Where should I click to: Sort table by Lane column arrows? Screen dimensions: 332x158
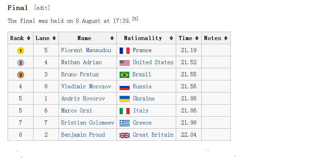click(54, 38)
